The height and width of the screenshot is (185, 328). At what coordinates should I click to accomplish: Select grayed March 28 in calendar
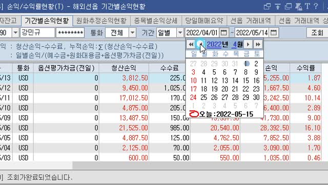pyautogui.click(x=204, y=64)
